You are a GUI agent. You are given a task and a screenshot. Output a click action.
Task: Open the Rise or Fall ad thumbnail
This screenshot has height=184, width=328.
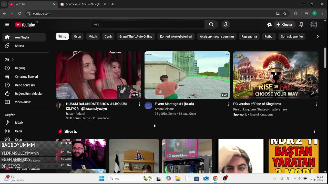coord(276,75)
